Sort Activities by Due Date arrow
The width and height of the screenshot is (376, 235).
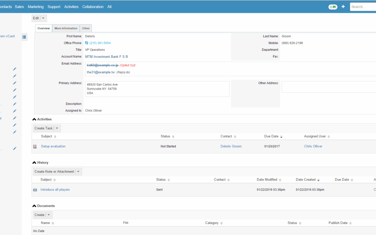(x=281, y=136)
